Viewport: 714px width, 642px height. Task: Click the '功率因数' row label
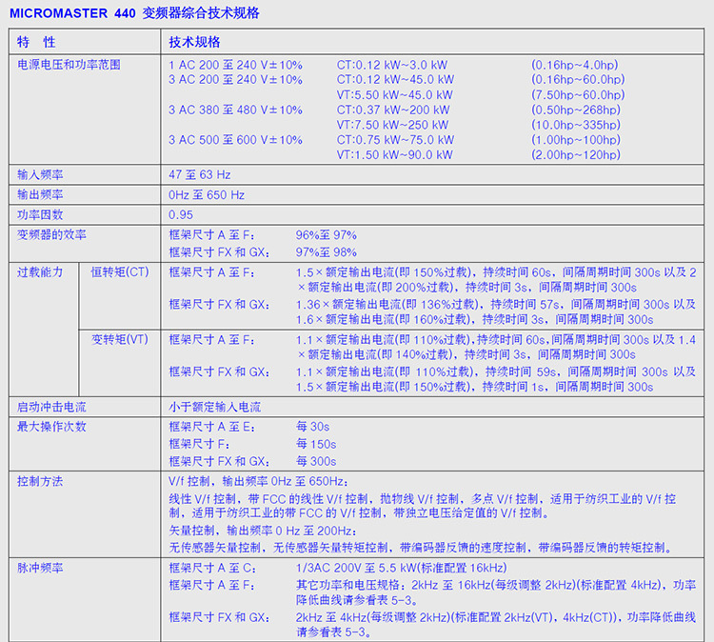point(40,214)
